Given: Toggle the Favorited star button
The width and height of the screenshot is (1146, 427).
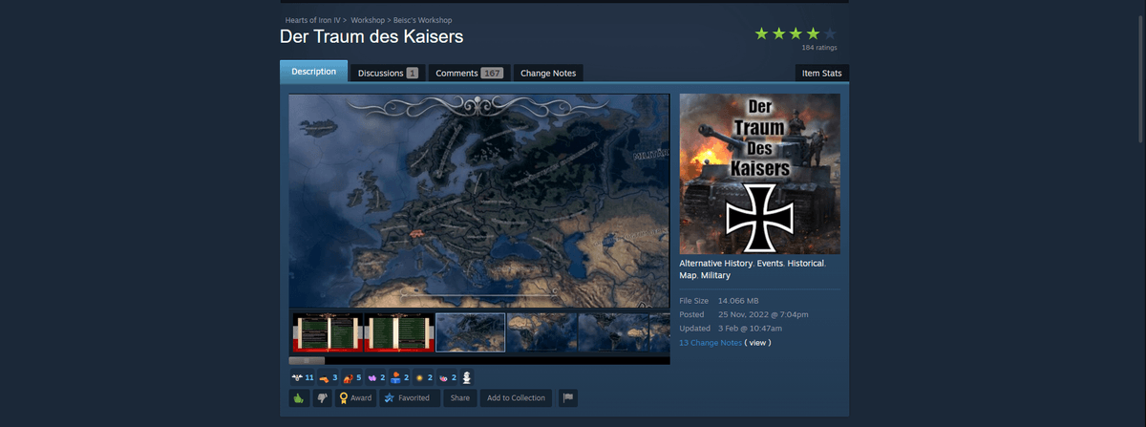Looking at the screenshot, I should [x=408, y=398].
